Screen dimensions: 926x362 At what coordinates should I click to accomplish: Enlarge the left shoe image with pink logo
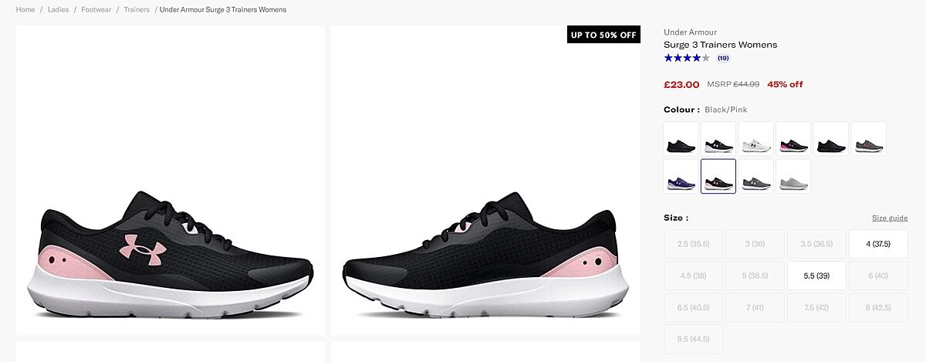coord(171,181)
